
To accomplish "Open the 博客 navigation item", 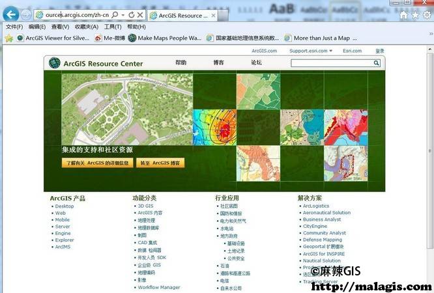I will (219, 63).
